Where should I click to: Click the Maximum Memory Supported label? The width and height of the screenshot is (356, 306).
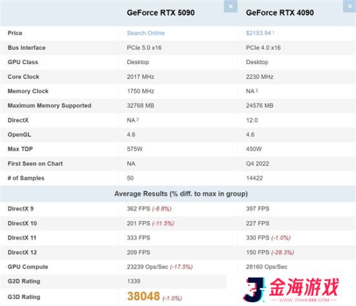click(x=49, y=106)
